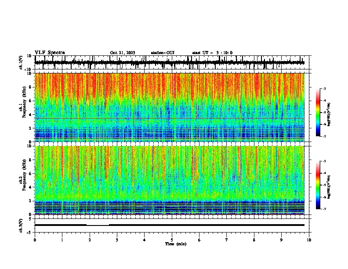Select the date text "Oct. 21, 2023"
The height and width of the screenshot is (269, 348).
[x=123, y=53]
